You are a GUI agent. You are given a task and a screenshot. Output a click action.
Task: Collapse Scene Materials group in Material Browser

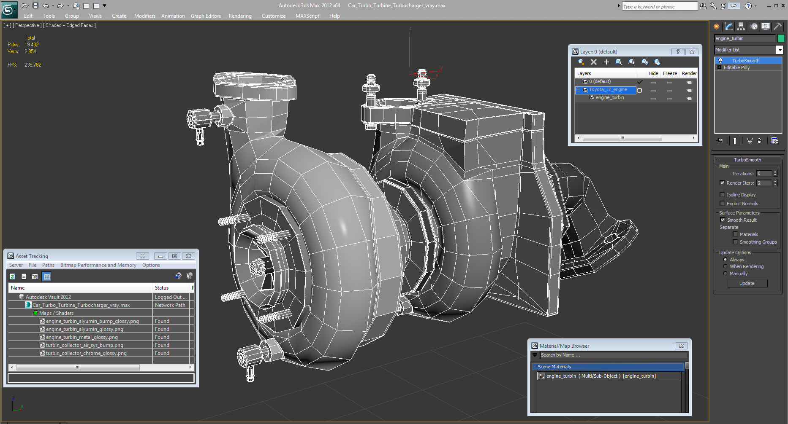(535, 367)
